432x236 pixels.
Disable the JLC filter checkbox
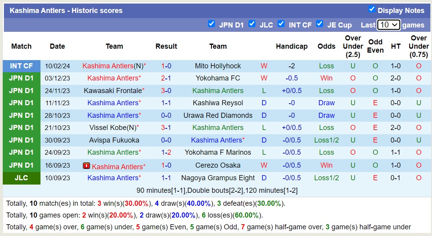tap(252, 24)
